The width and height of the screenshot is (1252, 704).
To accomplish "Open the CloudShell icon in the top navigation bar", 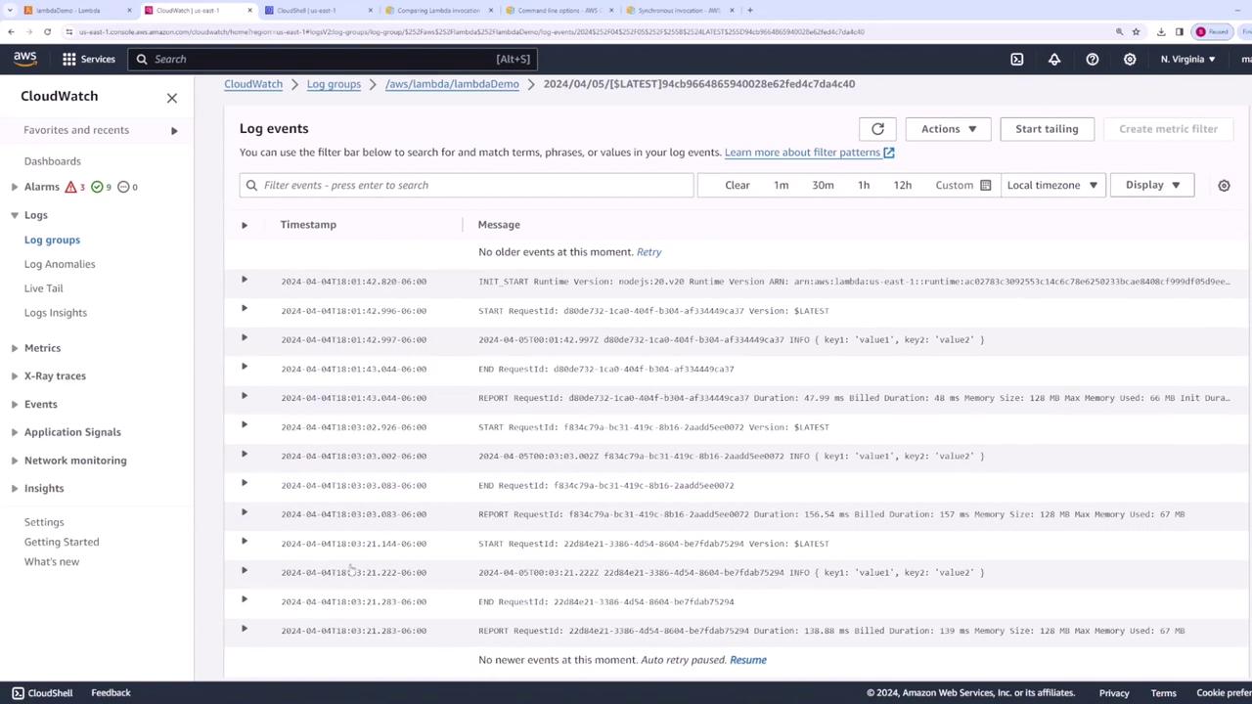I will [1017, 59].
